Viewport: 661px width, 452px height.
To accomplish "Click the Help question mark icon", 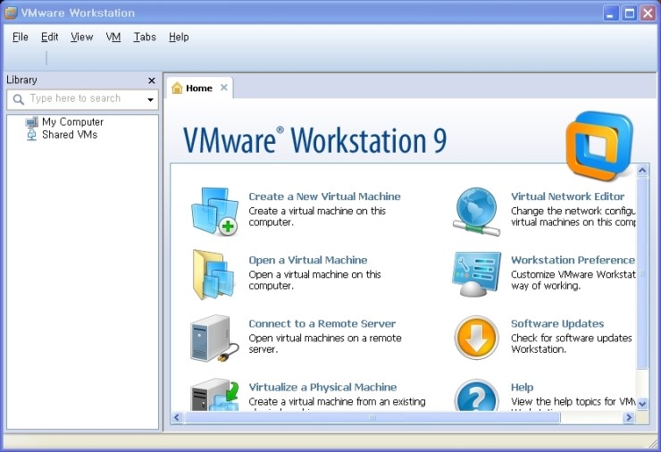I will tap(476, 396).
